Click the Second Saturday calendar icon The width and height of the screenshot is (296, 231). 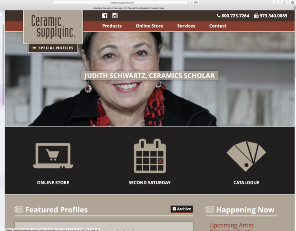[150, 156]
